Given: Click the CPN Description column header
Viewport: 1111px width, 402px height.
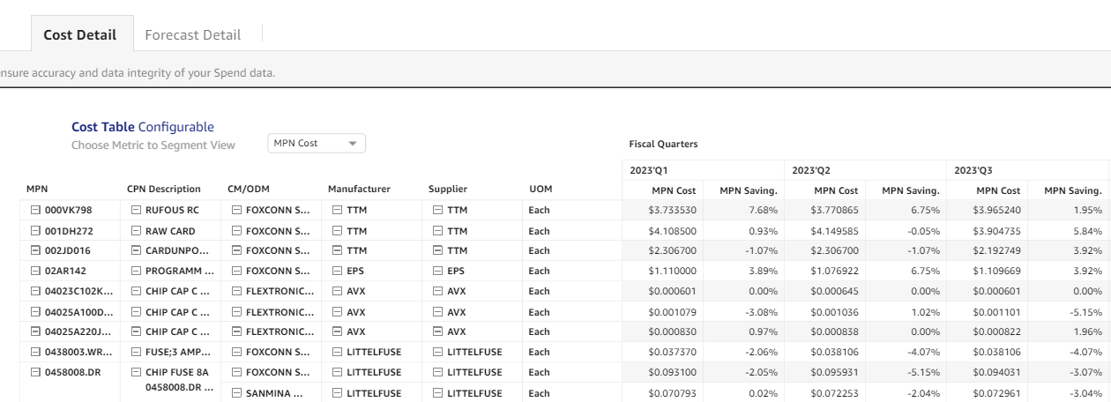Looking at the screenshot, I should (164, 189).
